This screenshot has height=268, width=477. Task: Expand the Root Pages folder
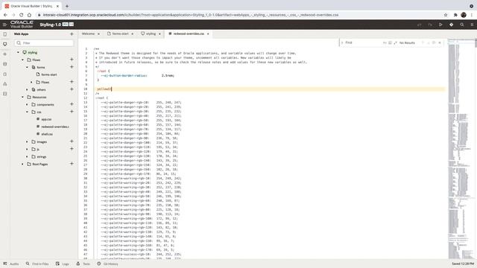22,164
